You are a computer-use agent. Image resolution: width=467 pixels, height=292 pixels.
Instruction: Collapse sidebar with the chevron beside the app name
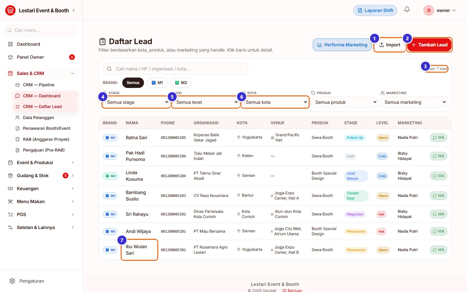coord(74,10)
